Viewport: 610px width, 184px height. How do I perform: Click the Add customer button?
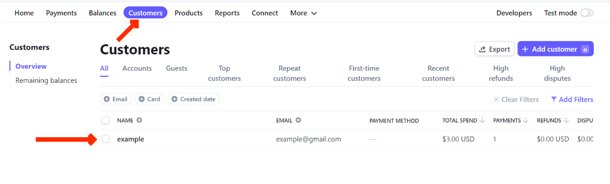(x=556, y=49)
